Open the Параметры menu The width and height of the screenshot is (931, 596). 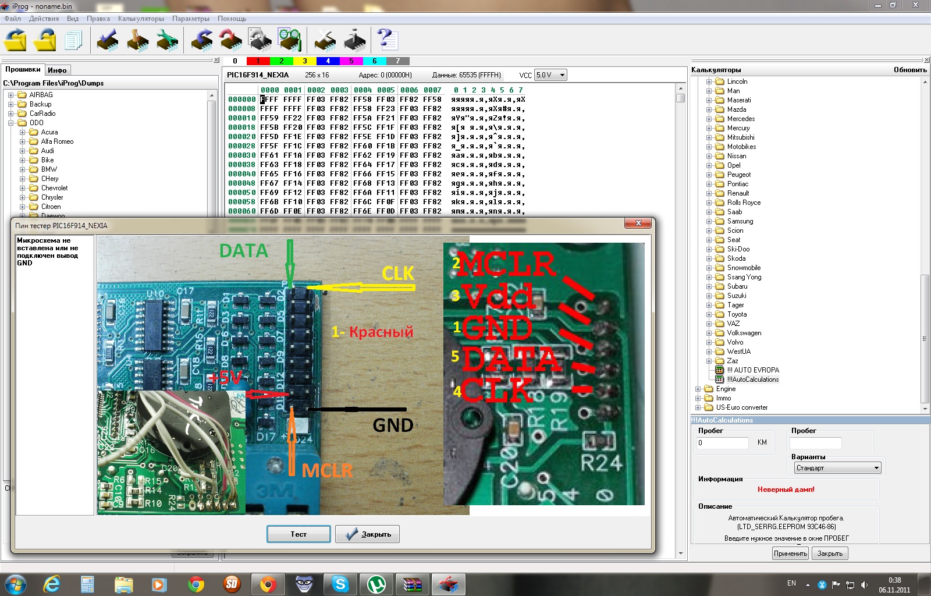tap(191, 19)
